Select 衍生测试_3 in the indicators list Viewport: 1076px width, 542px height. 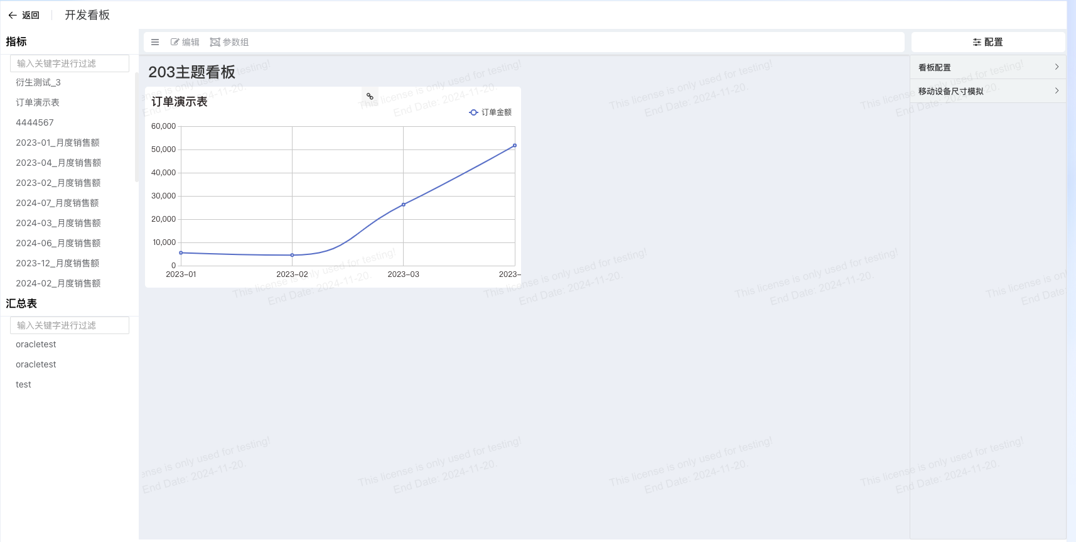pyautogui.click(x=38, y=82)
